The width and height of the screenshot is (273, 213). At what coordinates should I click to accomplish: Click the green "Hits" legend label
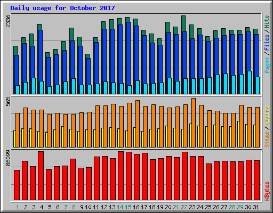[267, 22]
